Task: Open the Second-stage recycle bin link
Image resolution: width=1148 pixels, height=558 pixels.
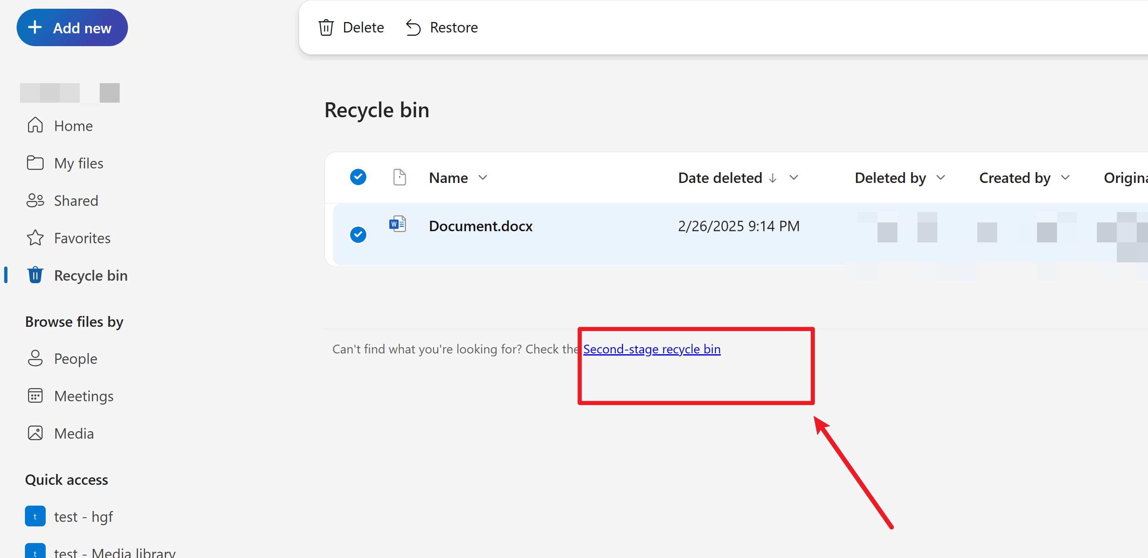Action: coord(652,349)
